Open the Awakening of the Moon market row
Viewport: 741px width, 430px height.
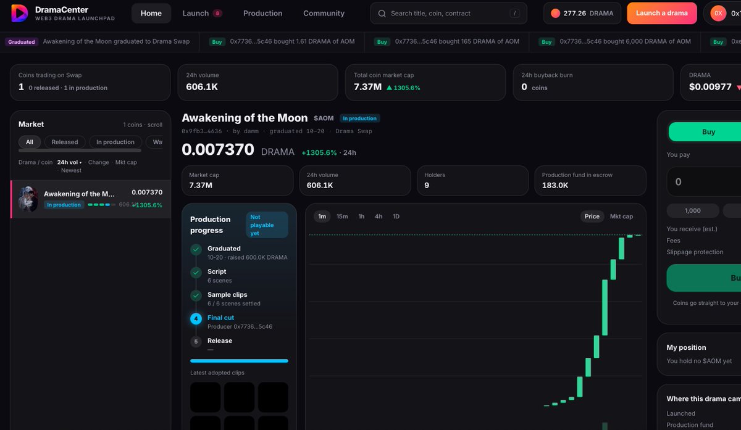click(91, 199)
